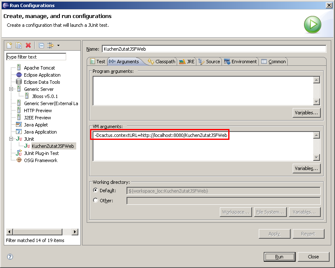This screenshot has width=335, height=268.
Task: Click the Apache Tomcat server icon
Action: pos(19,68)
